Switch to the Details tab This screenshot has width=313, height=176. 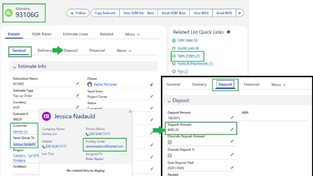tap(14, 34)
